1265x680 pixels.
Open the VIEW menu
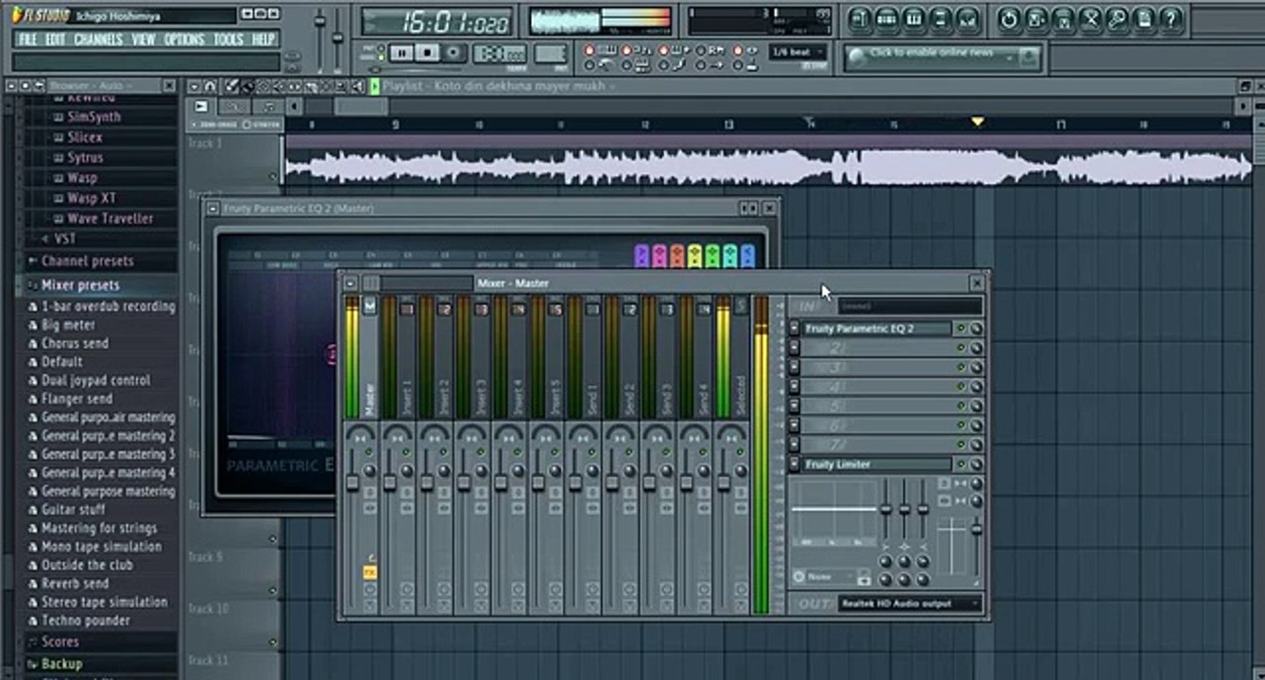[144, 40]
